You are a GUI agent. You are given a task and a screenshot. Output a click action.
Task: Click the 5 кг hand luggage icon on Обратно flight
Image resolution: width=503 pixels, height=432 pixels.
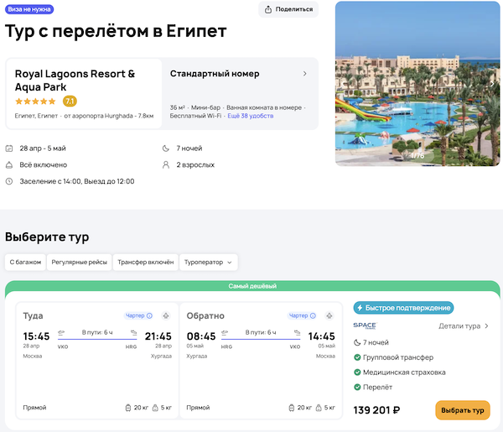tap(323, 408)
